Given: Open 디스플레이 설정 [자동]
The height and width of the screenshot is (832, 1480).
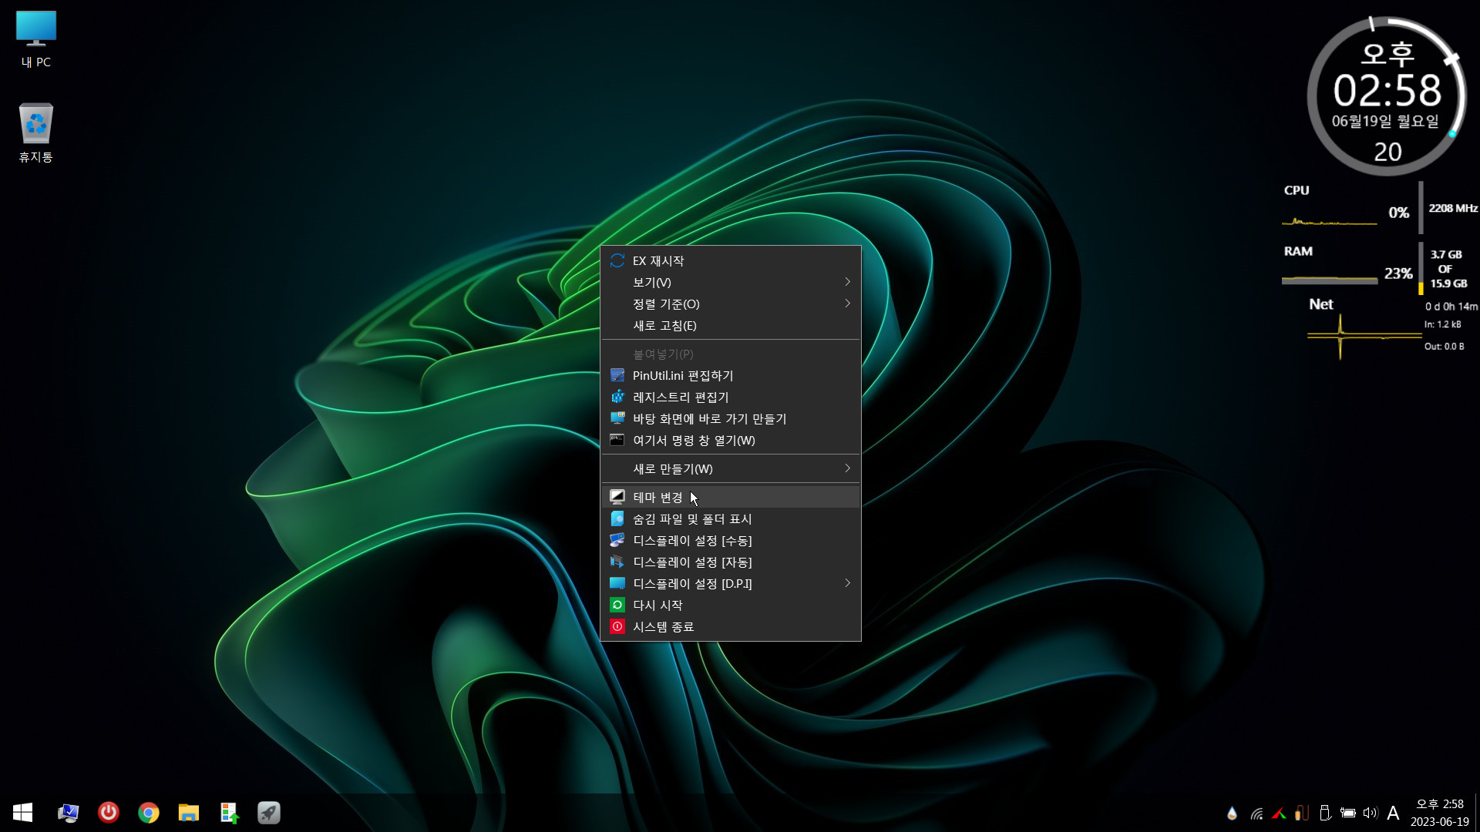Looking at the screenshot, I should click(x=731, y=562).
